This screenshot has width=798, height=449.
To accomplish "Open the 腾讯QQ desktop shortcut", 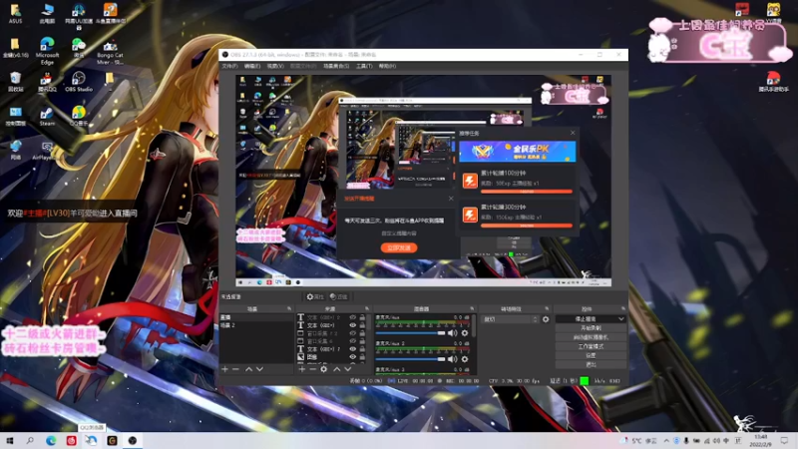I will click(47, 81).
